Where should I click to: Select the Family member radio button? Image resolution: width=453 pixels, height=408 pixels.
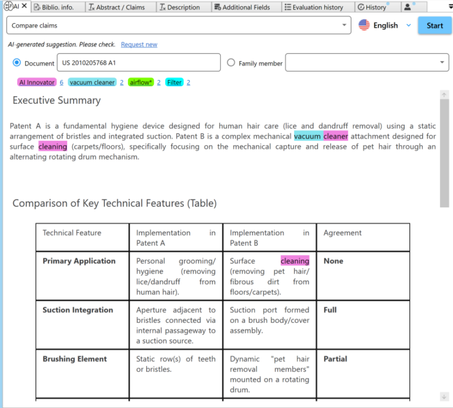[231, 63]
